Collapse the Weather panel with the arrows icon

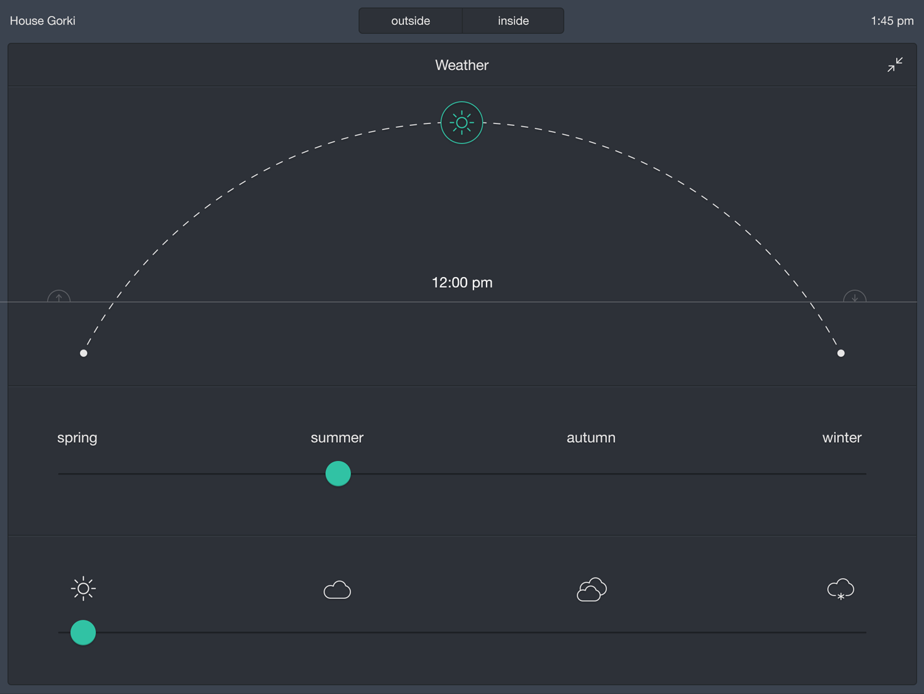point(894,65)
